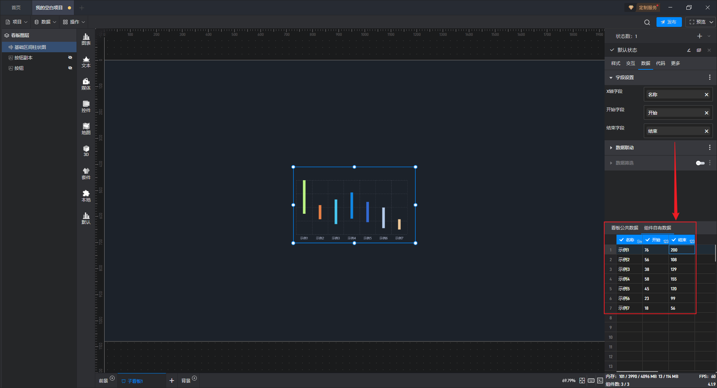717x388 pixels.
Task: Toggle the 开始 column checkbox
Action: point(648,240)
